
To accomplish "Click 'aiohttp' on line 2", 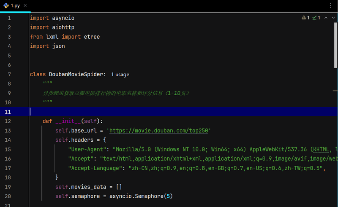I will (63, 27).
